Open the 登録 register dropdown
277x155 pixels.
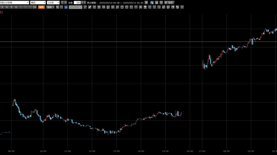pos(50,7)
